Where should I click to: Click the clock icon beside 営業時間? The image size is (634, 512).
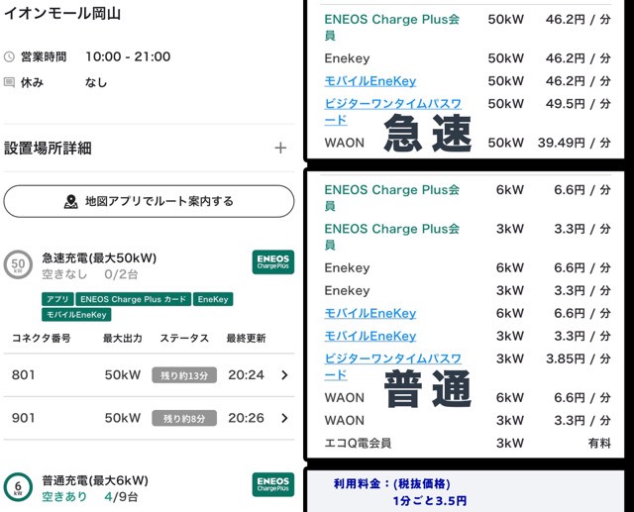pos(10,57)
